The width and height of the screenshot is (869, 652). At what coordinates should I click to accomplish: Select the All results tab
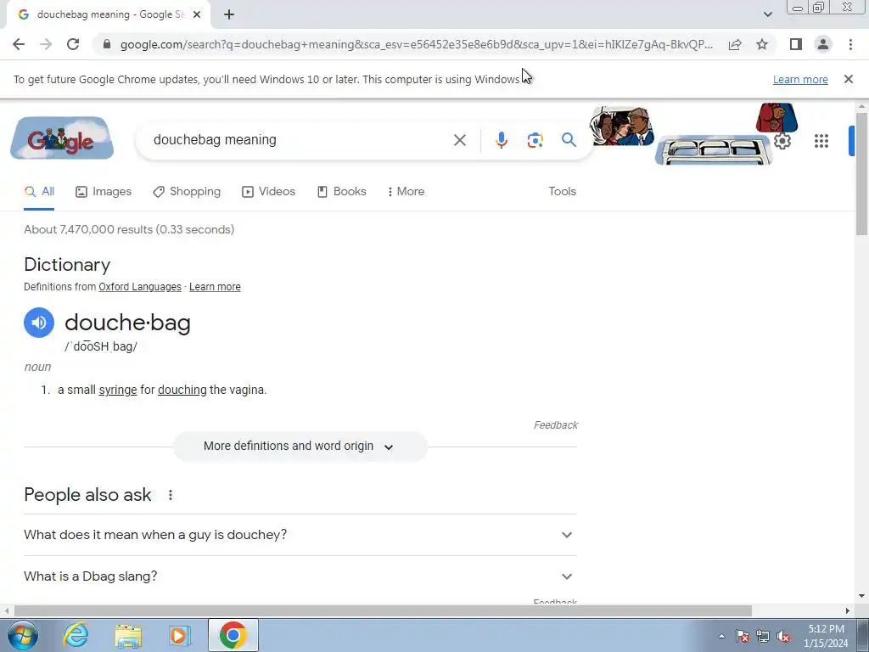[x=39, y=192]
